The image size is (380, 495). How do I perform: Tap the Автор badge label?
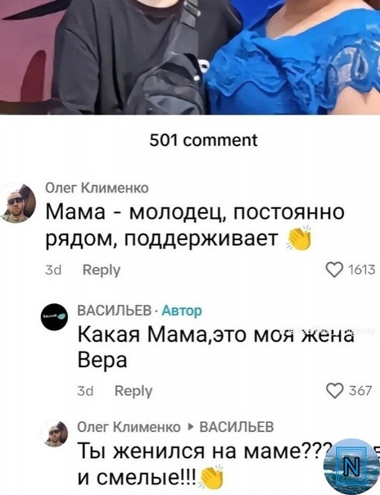pos(182,311)
